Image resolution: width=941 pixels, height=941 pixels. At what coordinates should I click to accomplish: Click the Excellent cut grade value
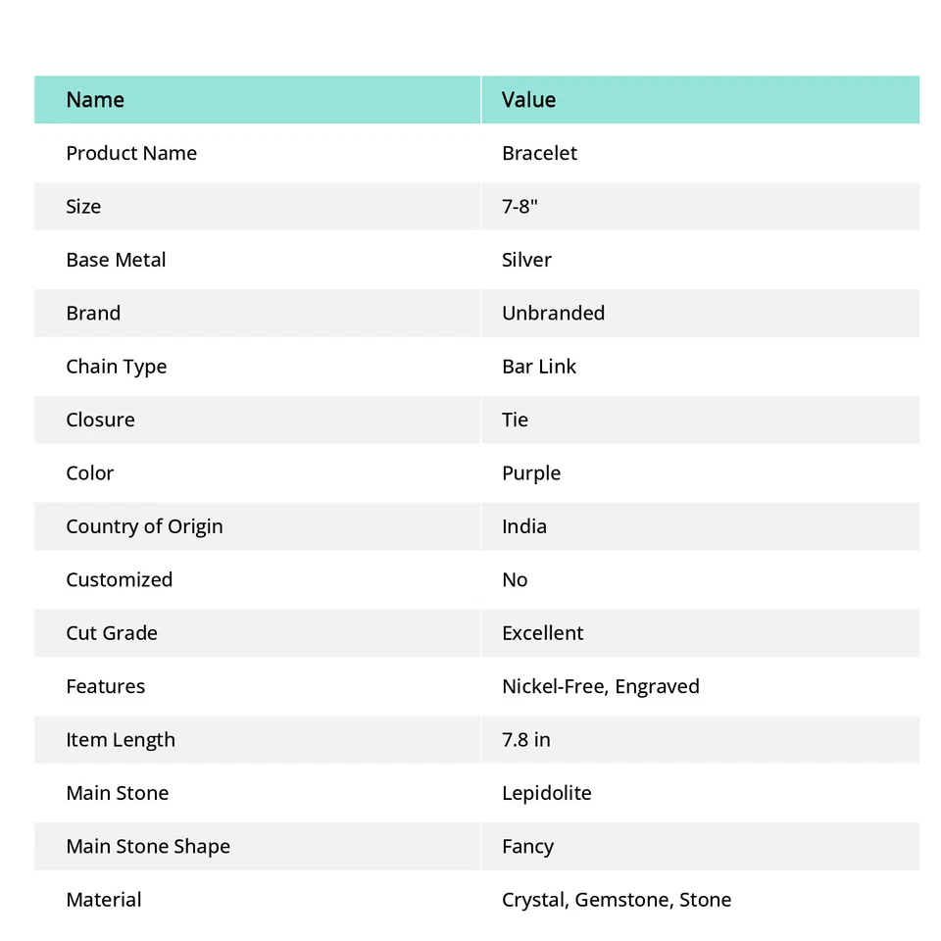542,633
